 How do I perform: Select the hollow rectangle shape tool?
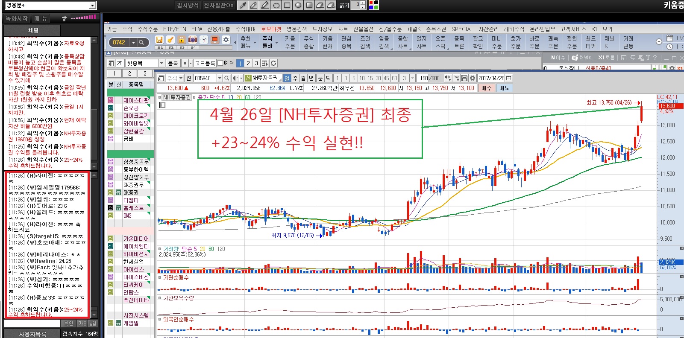tap(287, 5)
